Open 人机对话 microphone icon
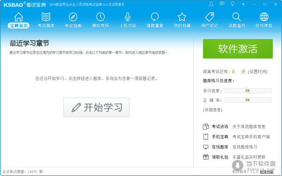 (x=127, y=17)
